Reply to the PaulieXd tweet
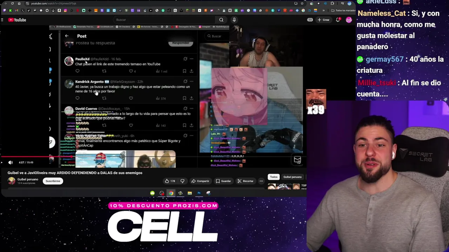The width and height of the screenshot is (449, 252). click(78, 71)
